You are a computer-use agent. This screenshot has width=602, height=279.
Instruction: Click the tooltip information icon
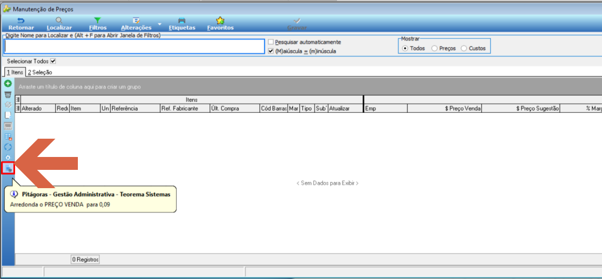[14, 195]
